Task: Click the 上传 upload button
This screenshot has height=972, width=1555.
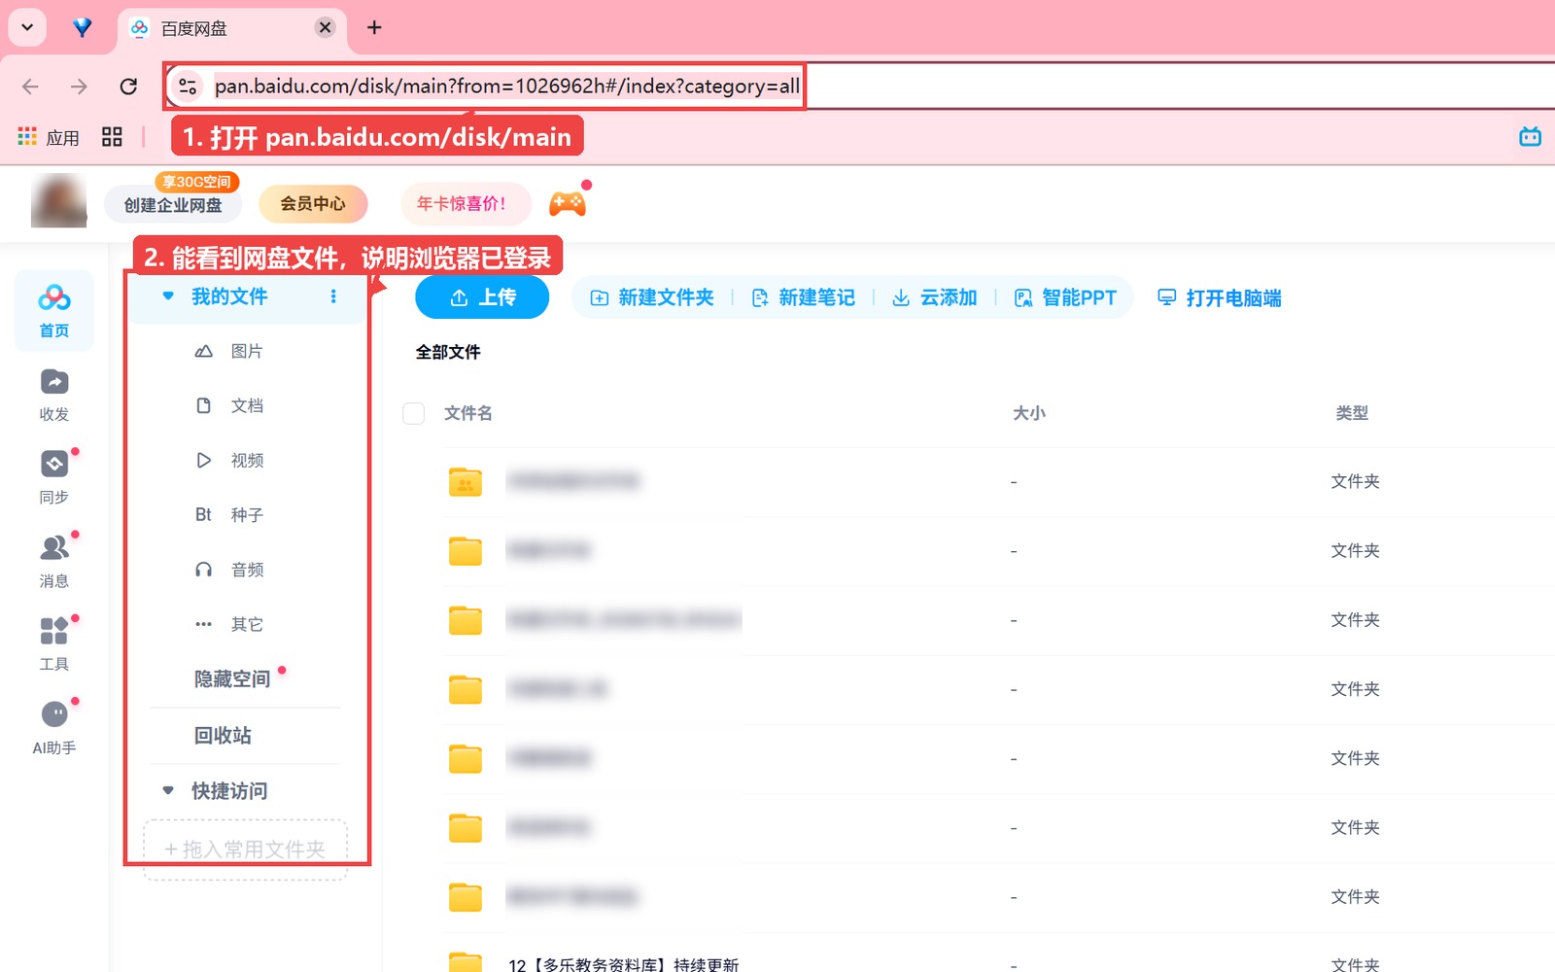Action: 482,297
